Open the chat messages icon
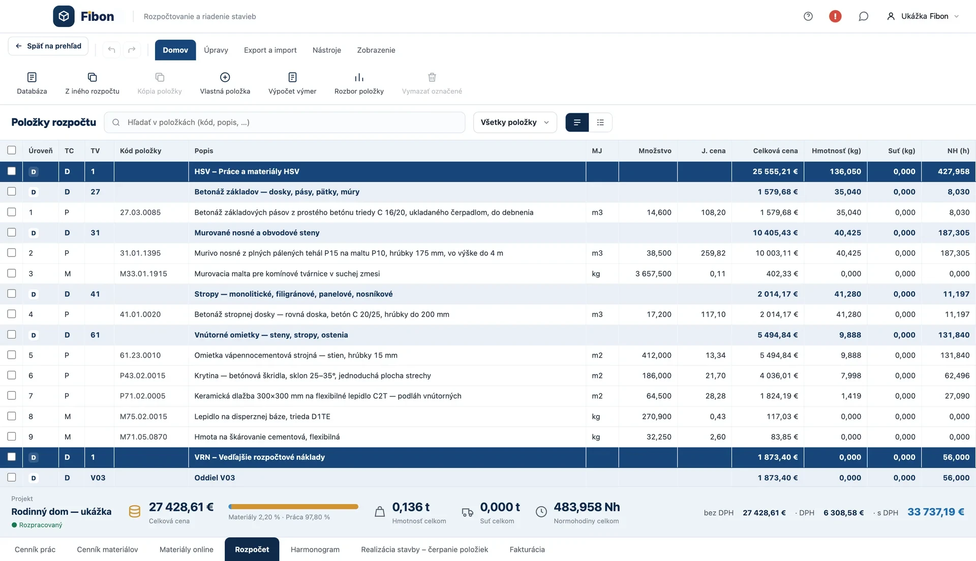The height and width of the screenshot is (561, 976). click(x=863, y=16)
